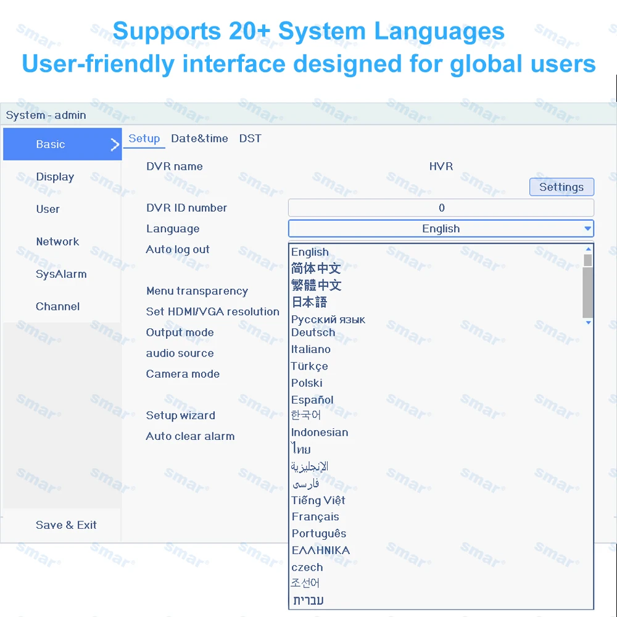Choose Indonesian from the language list
The height and width of the screenshot is (617, 617).
click(320, 433)
